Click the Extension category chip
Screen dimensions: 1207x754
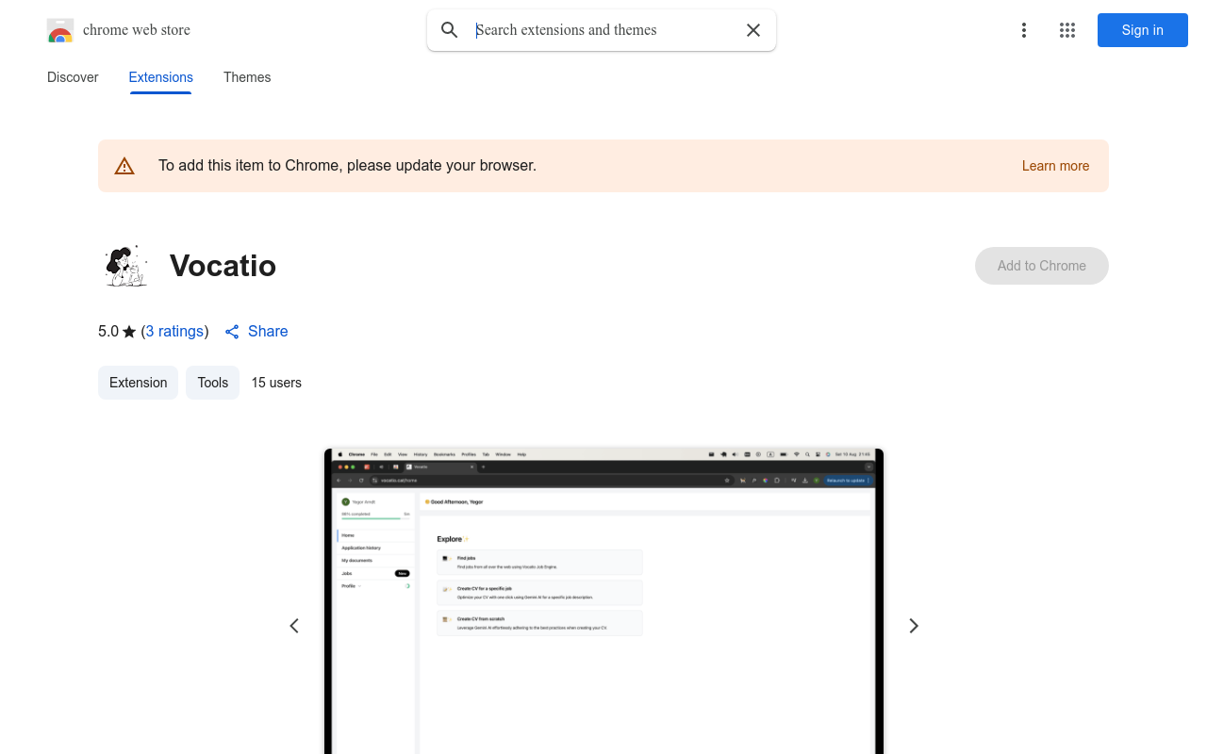138,383
